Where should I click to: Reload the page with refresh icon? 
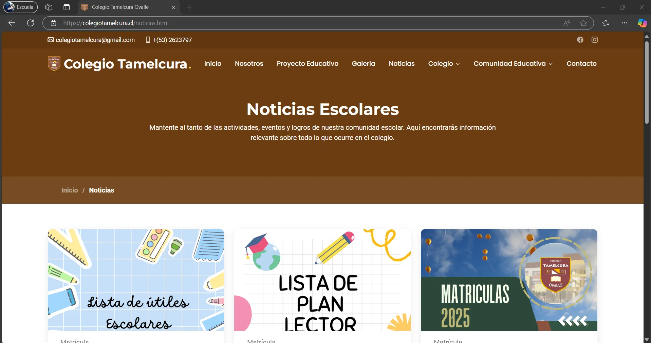31,23
